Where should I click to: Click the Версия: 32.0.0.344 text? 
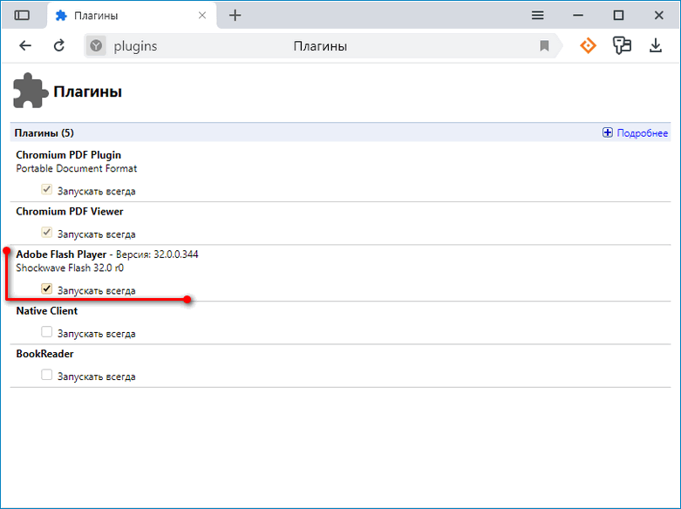[157, 254]
